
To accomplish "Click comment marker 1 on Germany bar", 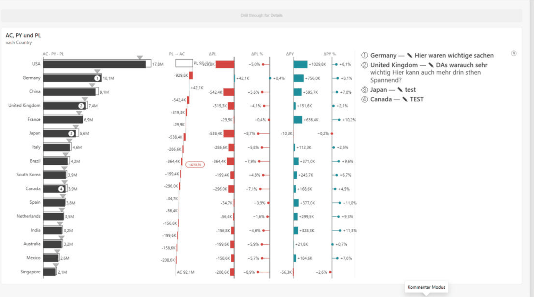I will click(97, 78).
